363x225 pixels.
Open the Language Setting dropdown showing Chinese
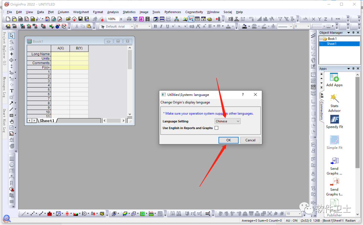click(x=227, y=121)
